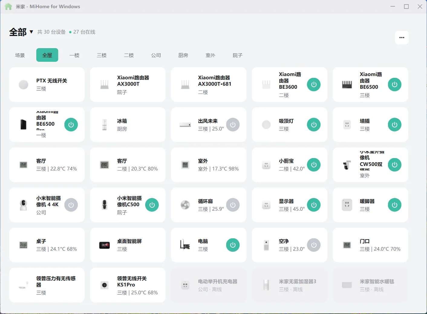
Task: Click the 暖脚器 plug icon
Action: pyautogui.click(x=347, y=205)
